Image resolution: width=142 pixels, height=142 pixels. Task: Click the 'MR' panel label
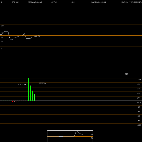click(127, 74)
